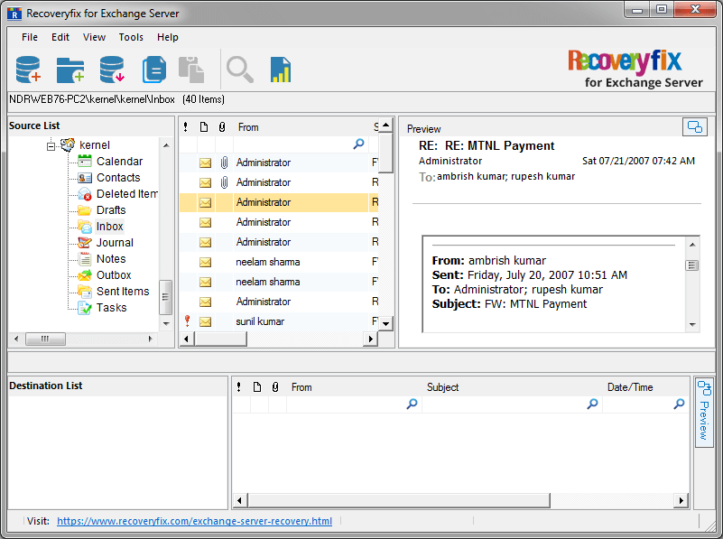The width and height of the screenshot is (723, 539).
Task: Select the Sent Items folder label
Action: tap(123, 292)
